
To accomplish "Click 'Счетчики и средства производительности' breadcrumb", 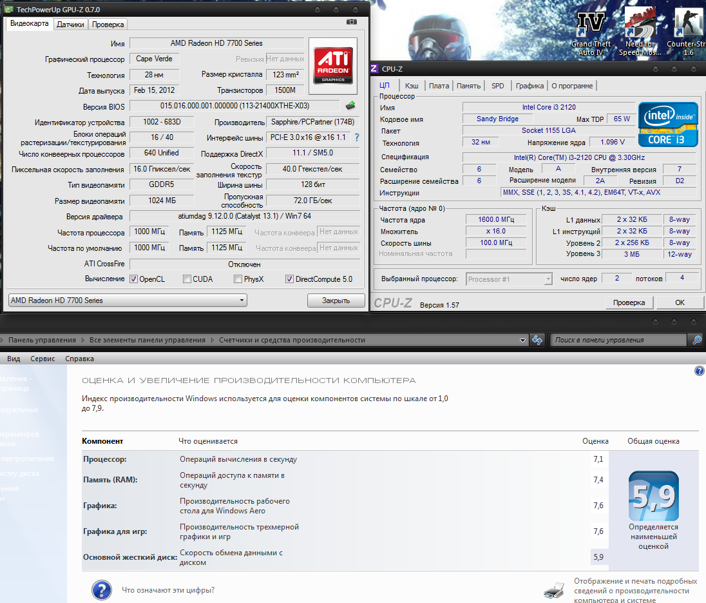I will tap(292, 341).
